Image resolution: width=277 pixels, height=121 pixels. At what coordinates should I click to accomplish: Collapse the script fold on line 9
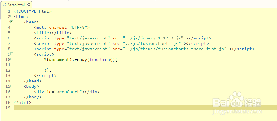[x=12, y=54]
